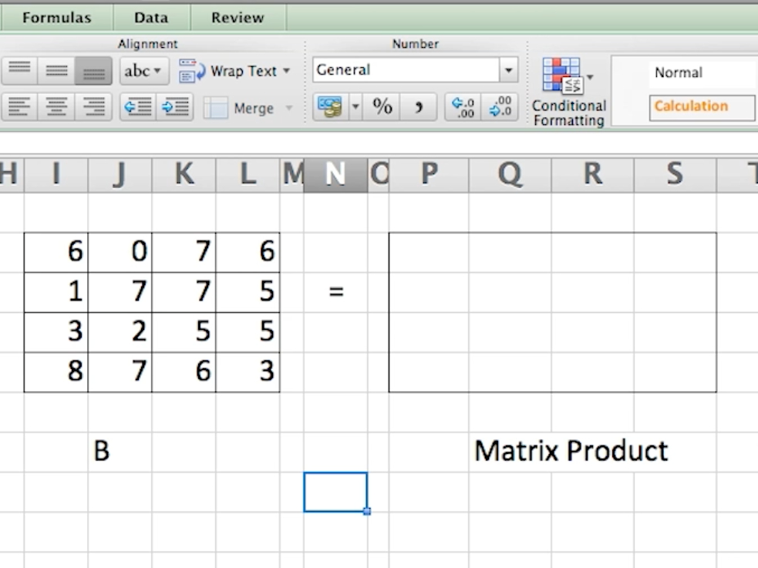Select column Q header
The image size is (758, 568).
point(510,174)
